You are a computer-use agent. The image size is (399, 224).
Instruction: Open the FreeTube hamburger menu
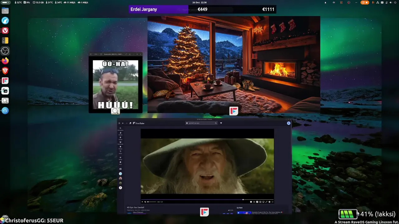(119, 123)
